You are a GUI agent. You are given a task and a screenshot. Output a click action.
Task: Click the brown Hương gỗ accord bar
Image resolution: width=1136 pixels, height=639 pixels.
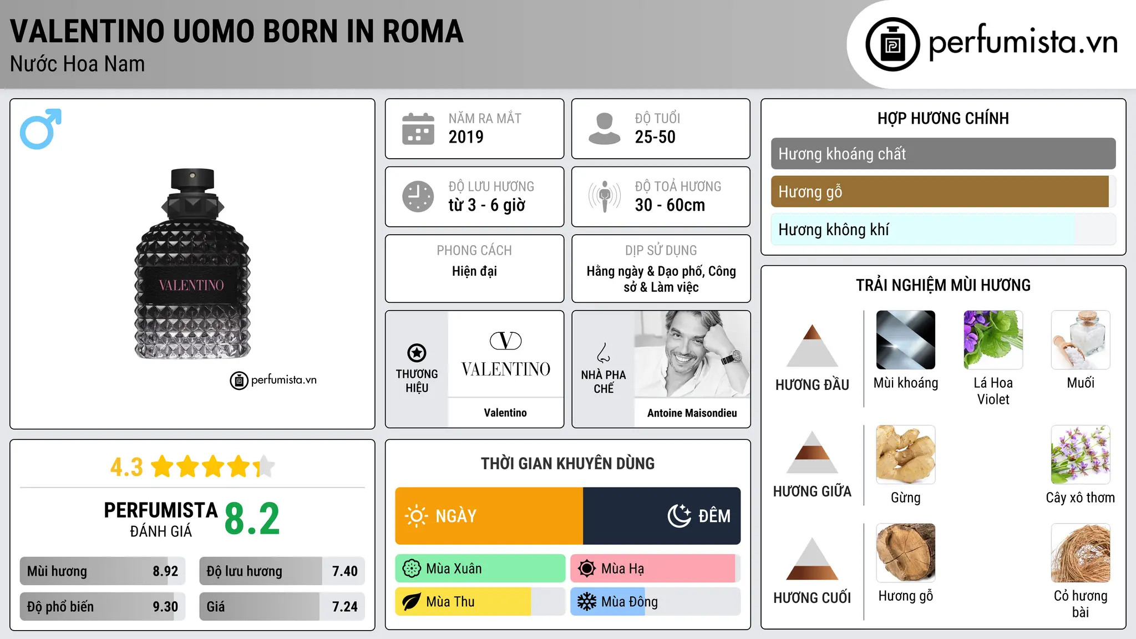943,192
